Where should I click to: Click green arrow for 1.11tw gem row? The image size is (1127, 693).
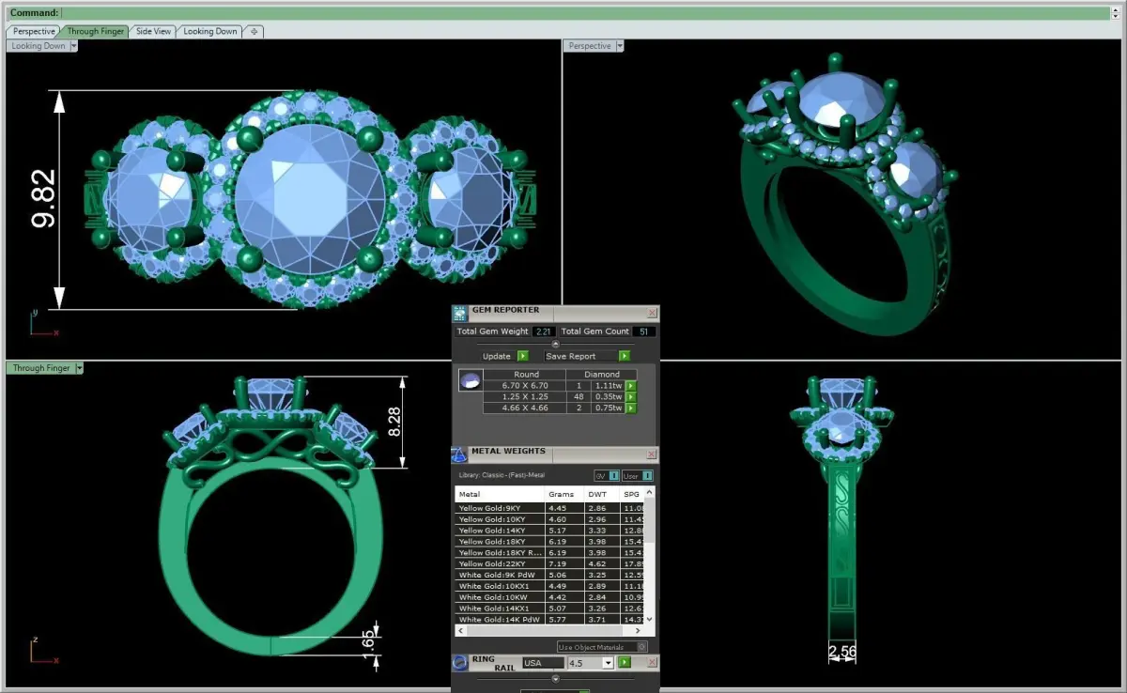click(631, 386)
